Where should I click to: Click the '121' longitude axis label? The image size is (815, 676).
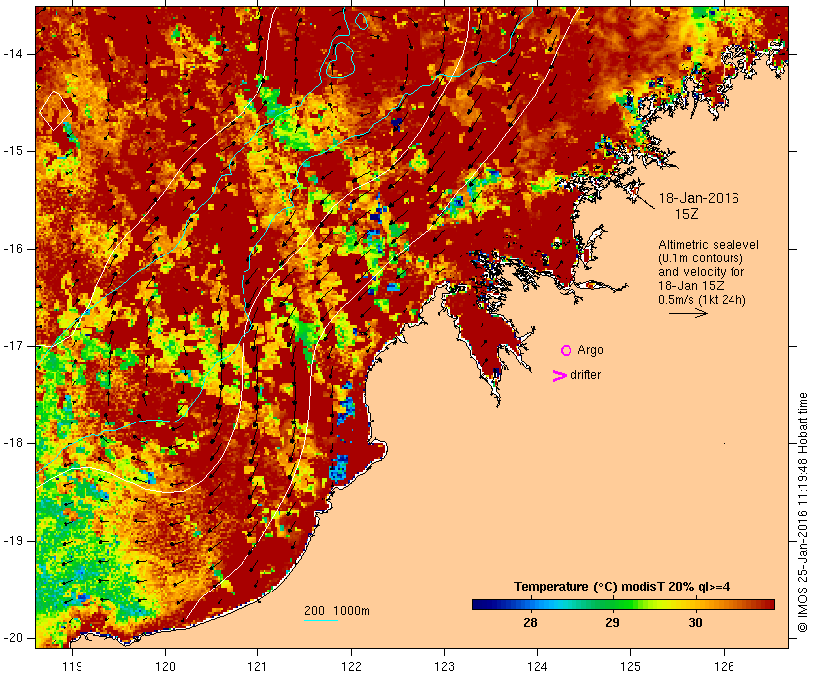257,666
